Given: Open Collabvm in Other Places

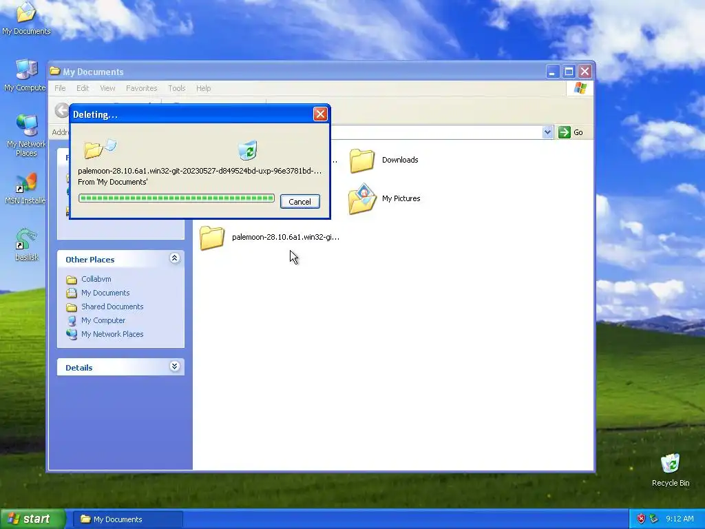Looking at the screenshot, I should tap(96, 279).
